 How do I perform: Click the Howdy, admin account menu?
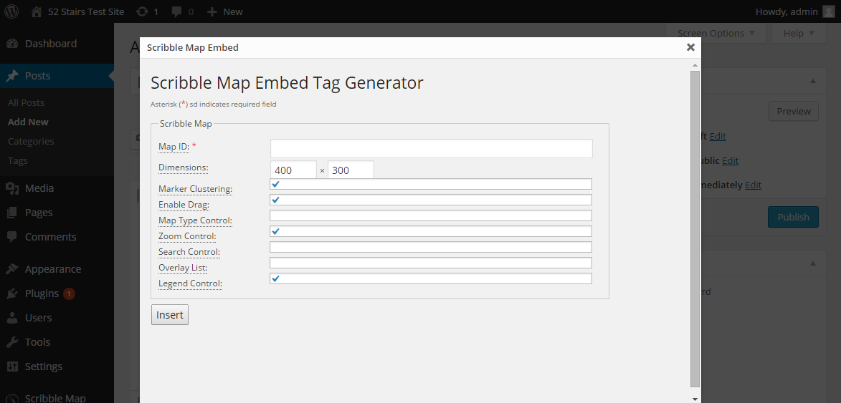tap(795, 11)
